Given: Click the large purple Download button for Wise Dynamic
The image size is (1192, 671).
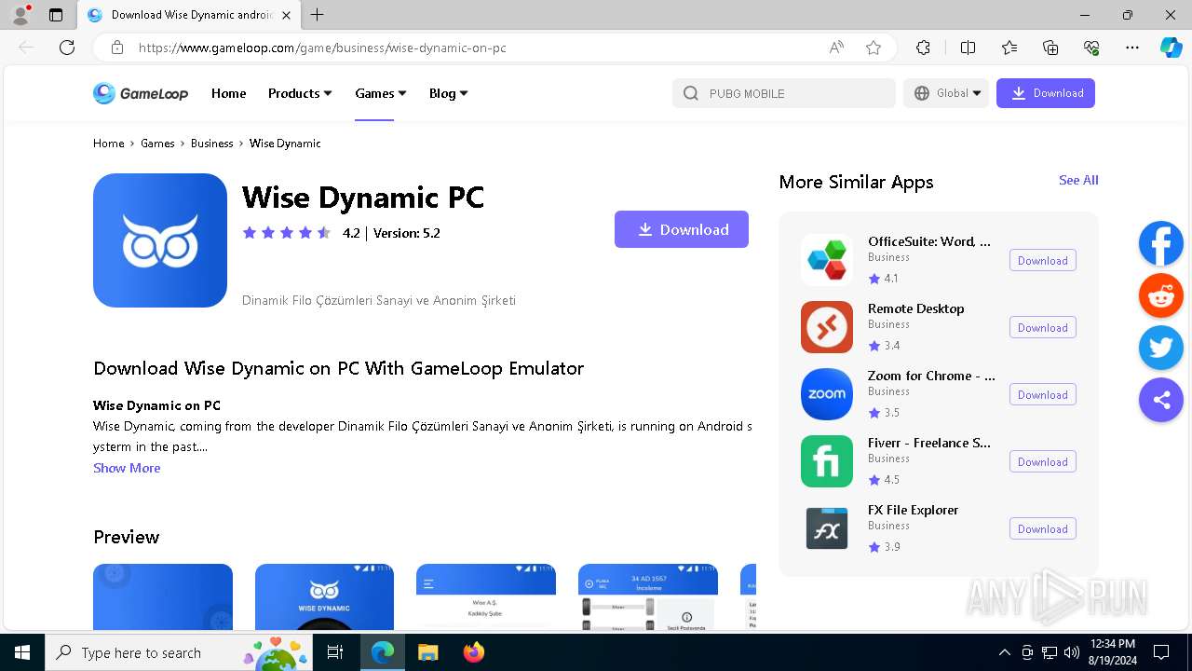Looking at the screenshot, I should 682,229.
